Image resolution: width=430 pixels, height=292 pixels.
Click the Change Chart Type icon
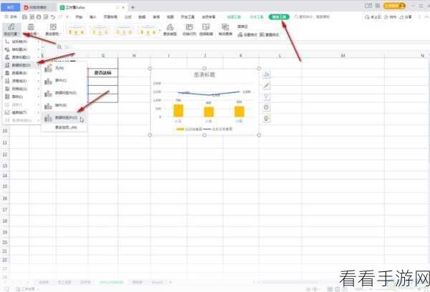click(x=170, y=29)
